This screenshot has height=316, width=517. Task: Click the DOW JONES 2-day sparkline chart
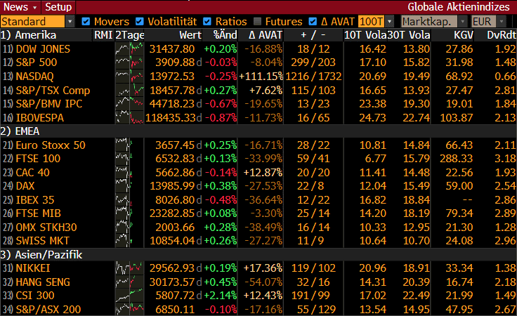click(x=129, y=49)
